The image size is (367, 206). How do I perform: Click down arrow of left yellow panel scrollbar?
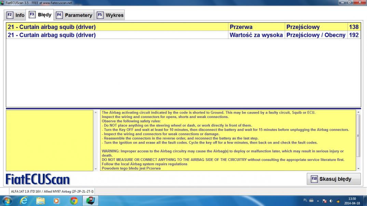[95, 168]
